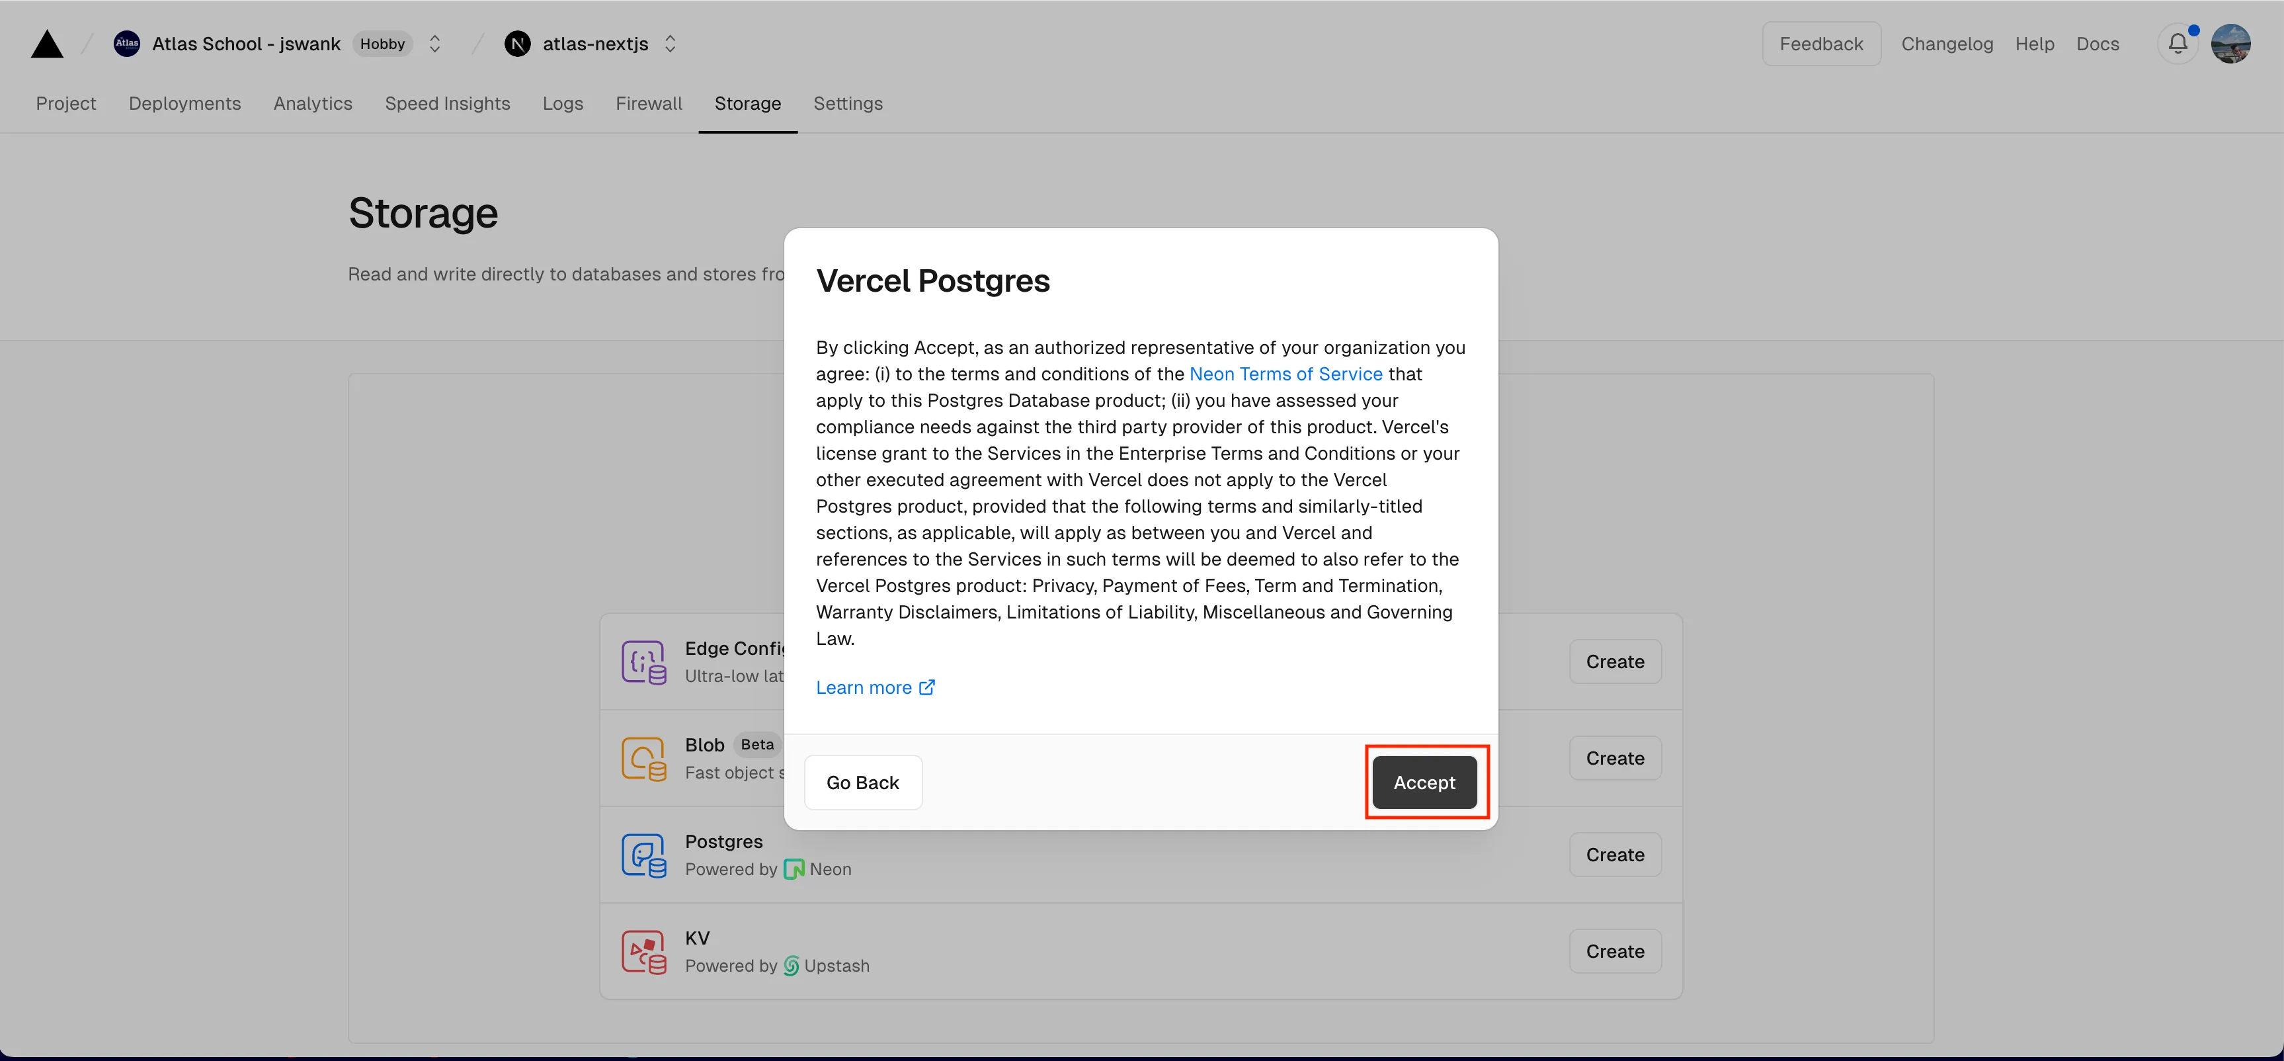Click the KV row title
Screen dimensions: 2284x1061
point(697,939)
